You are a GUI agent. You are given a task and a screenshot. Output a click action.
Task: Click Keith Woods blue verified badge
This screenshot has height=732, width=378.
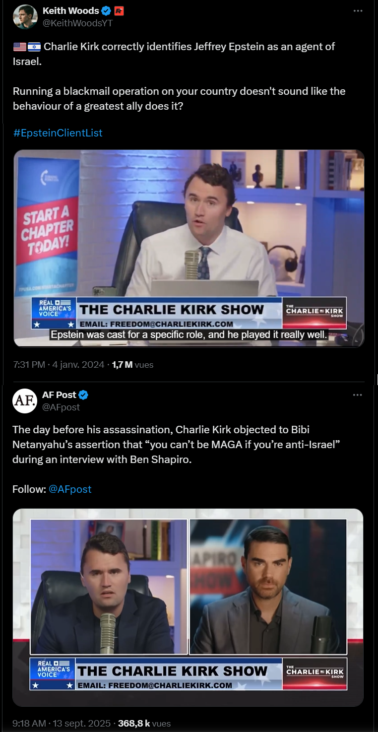pyautogui.click(x=106, y=11)
